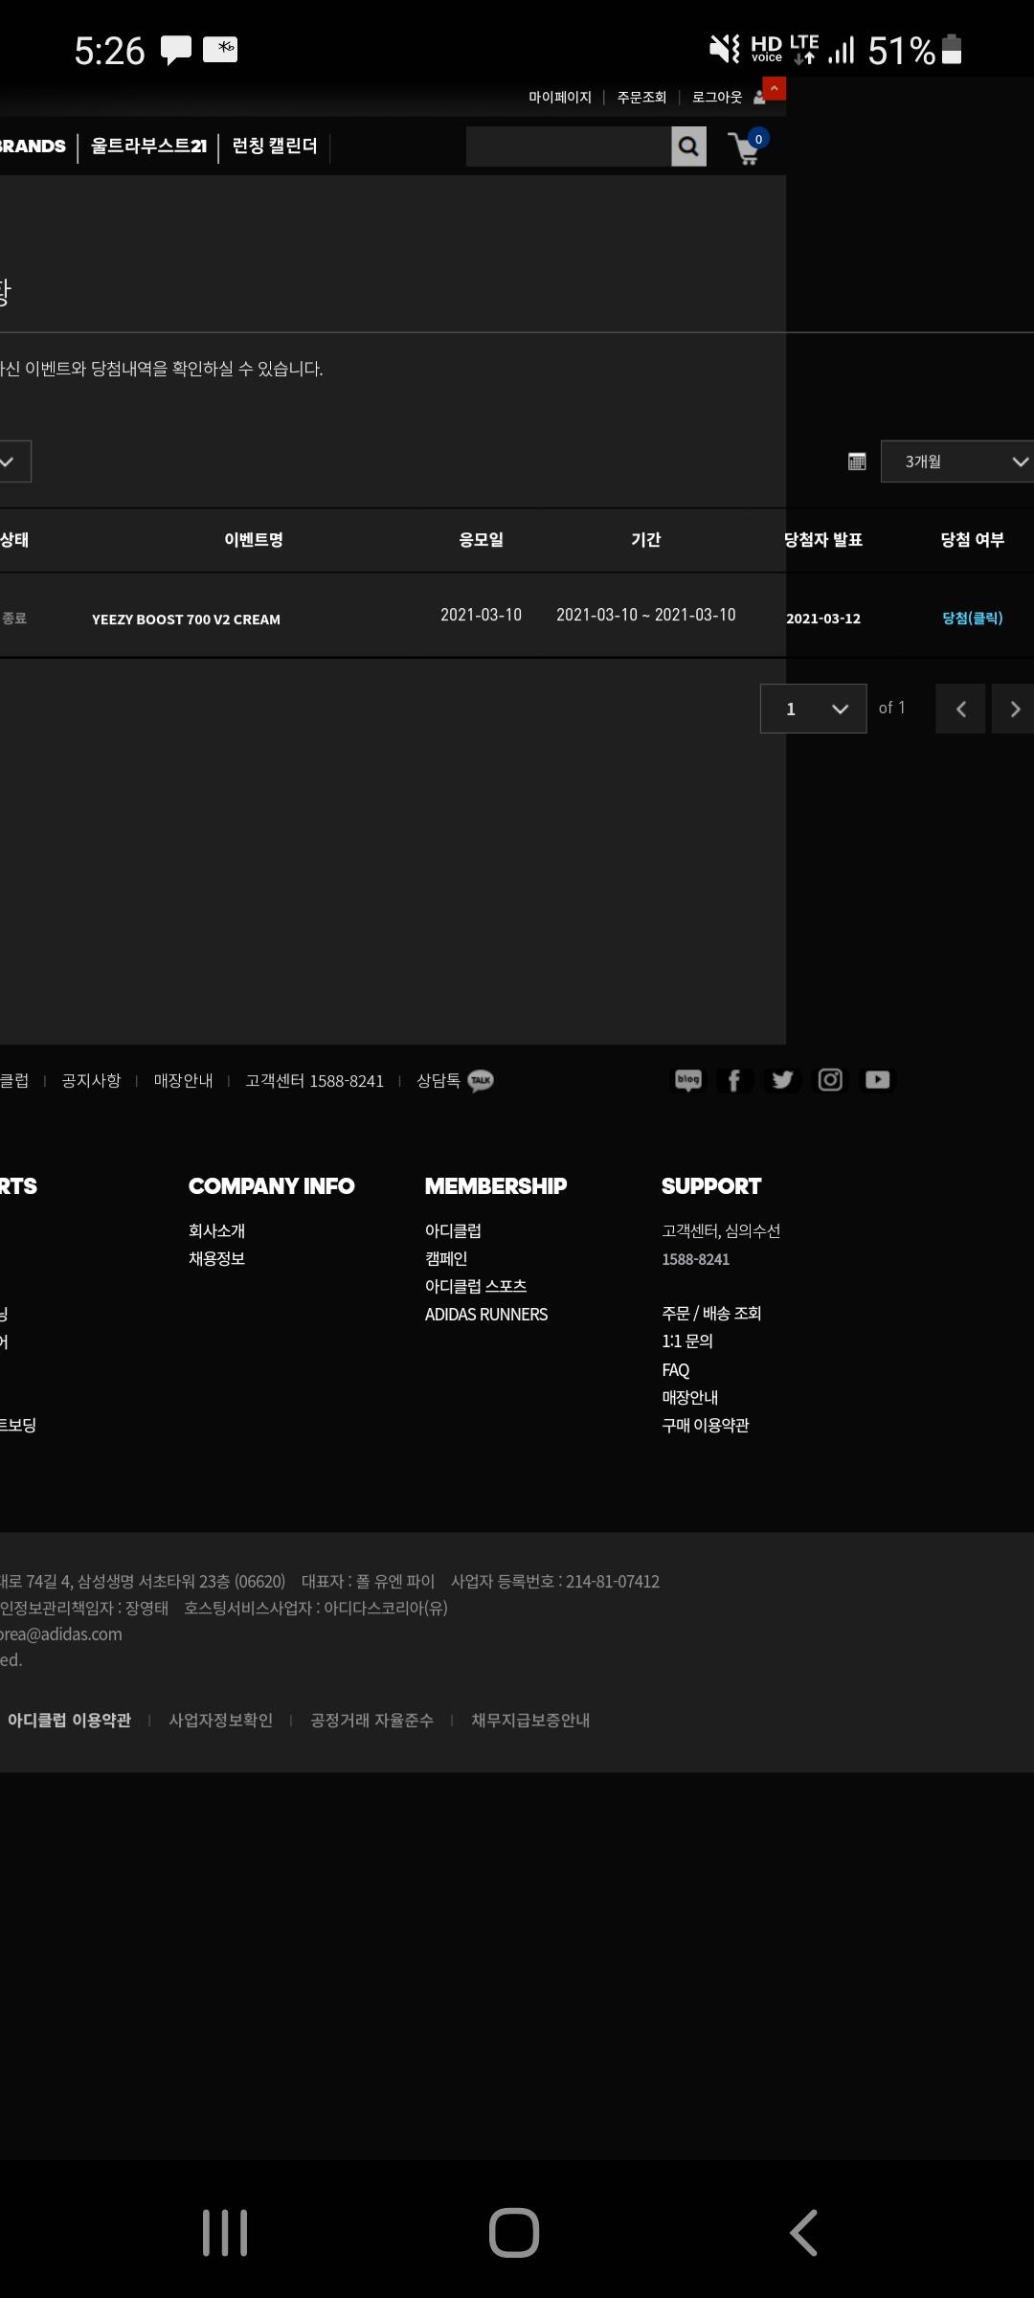Go to next page arrow
The width and height of the screenshot is (1034, 2298).
(1014, 709)
